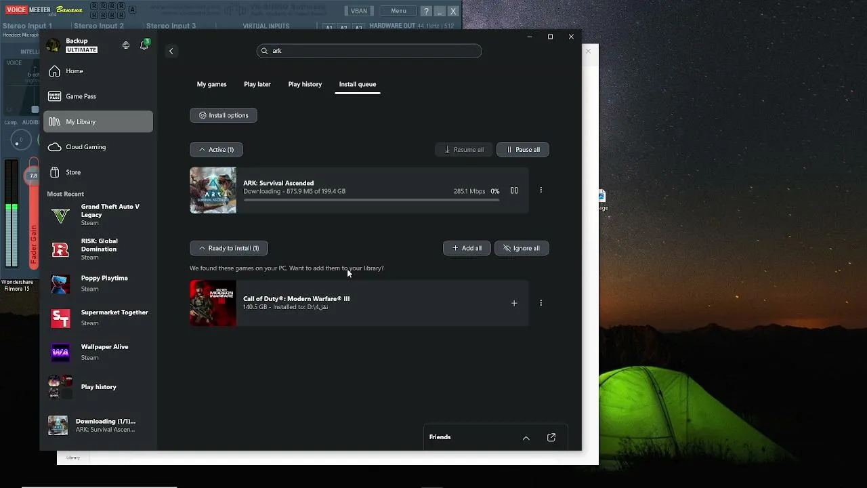Click the Call of Duty: Modern Warfare III title
This screenshot has height=488, width=867.
pyautogui.click(x=297, y=299)
